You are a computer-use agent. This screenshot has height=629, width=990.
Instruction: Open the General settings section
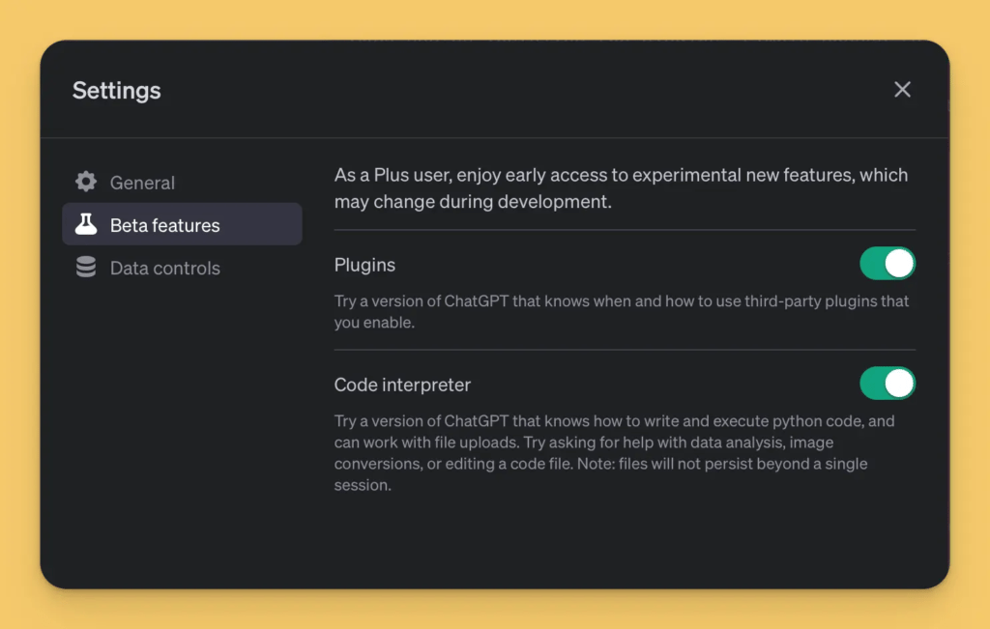pyautogui.click(x=142, y=183)
